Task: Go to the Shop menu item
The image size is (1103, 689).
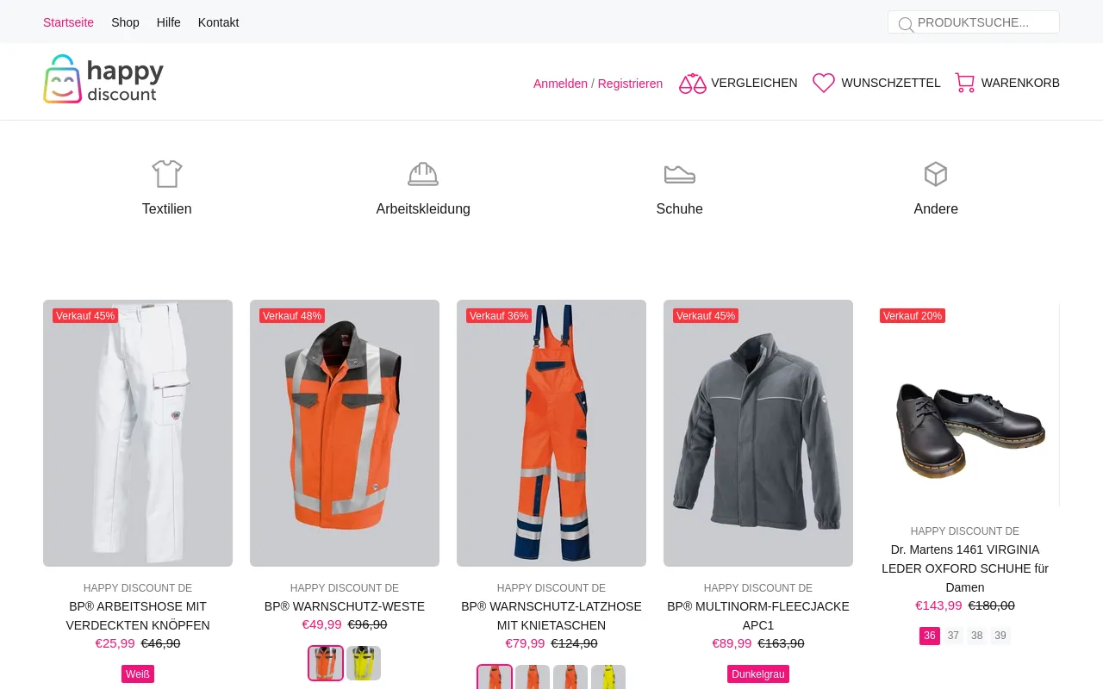Action: click(125, 22)
